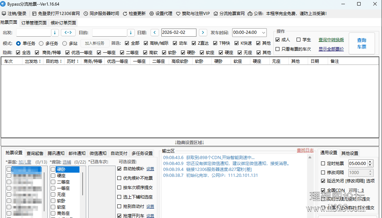Enable the 学生 checkbox
Image resolution: width=382 pixels, height=218 pixels.
click(x=299, y=40)
